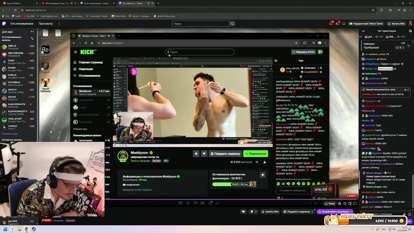The image size is (414, 233).
Task: Open notification bell dropdown below player
Action: pyautogui.click(x=253, y=212)
